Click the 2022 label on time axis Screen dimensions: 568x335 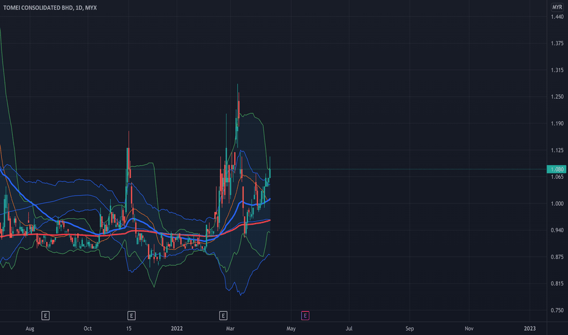[177, 329]
